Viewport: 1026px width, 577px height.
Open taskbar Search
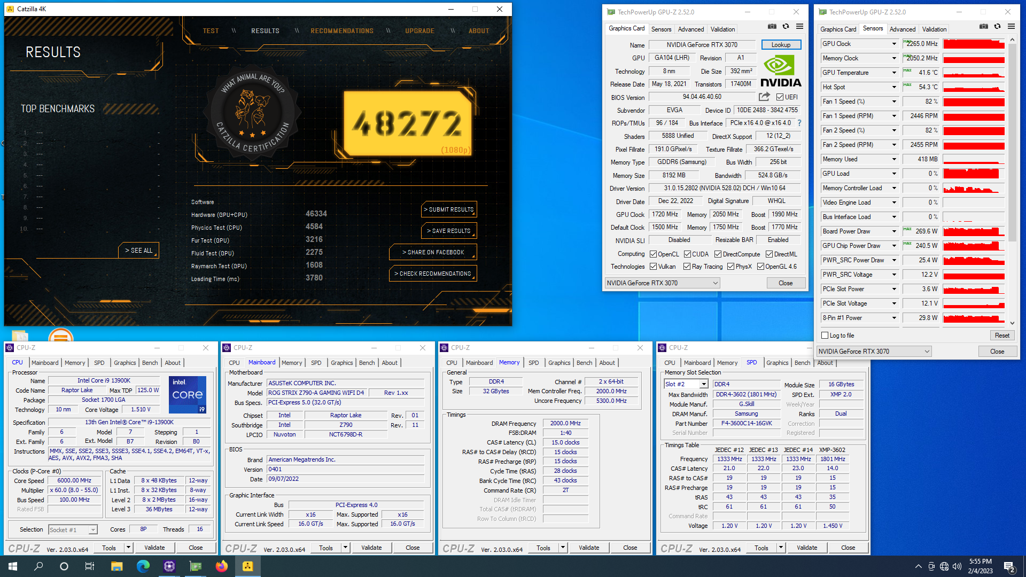click(38, 566)
